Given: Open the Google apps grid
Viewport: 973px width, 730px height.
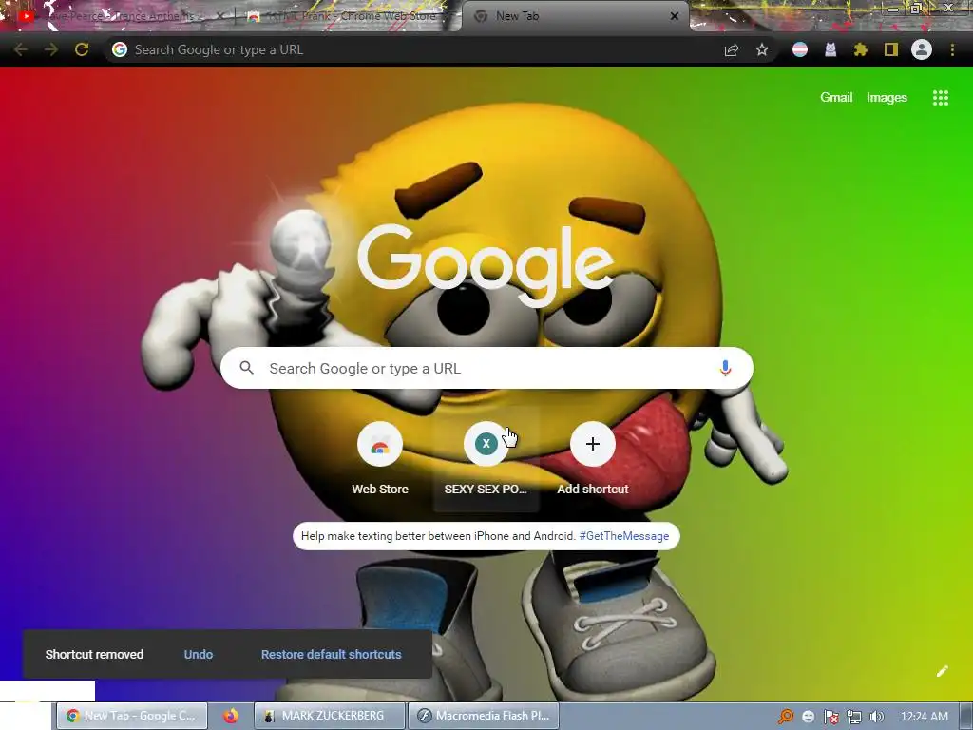Looking at the screenshot, I should click(x=940, y=98).
